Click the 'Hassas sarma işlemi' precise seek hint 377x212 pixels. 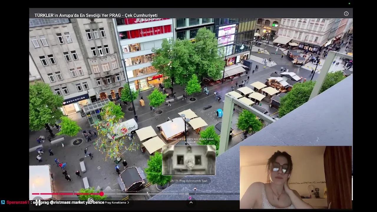click(190, 140)
